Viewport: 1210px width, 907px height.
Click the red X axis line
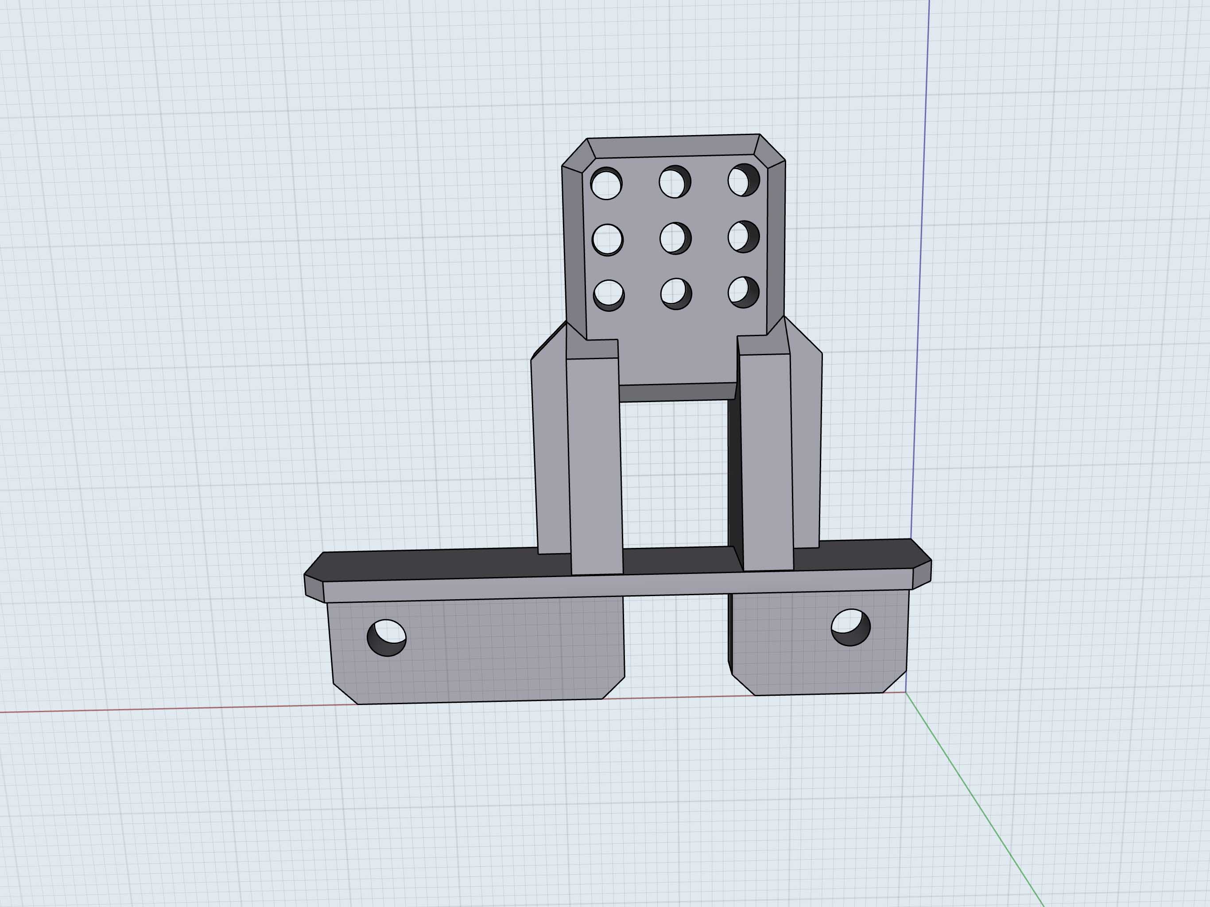point(164,709)
